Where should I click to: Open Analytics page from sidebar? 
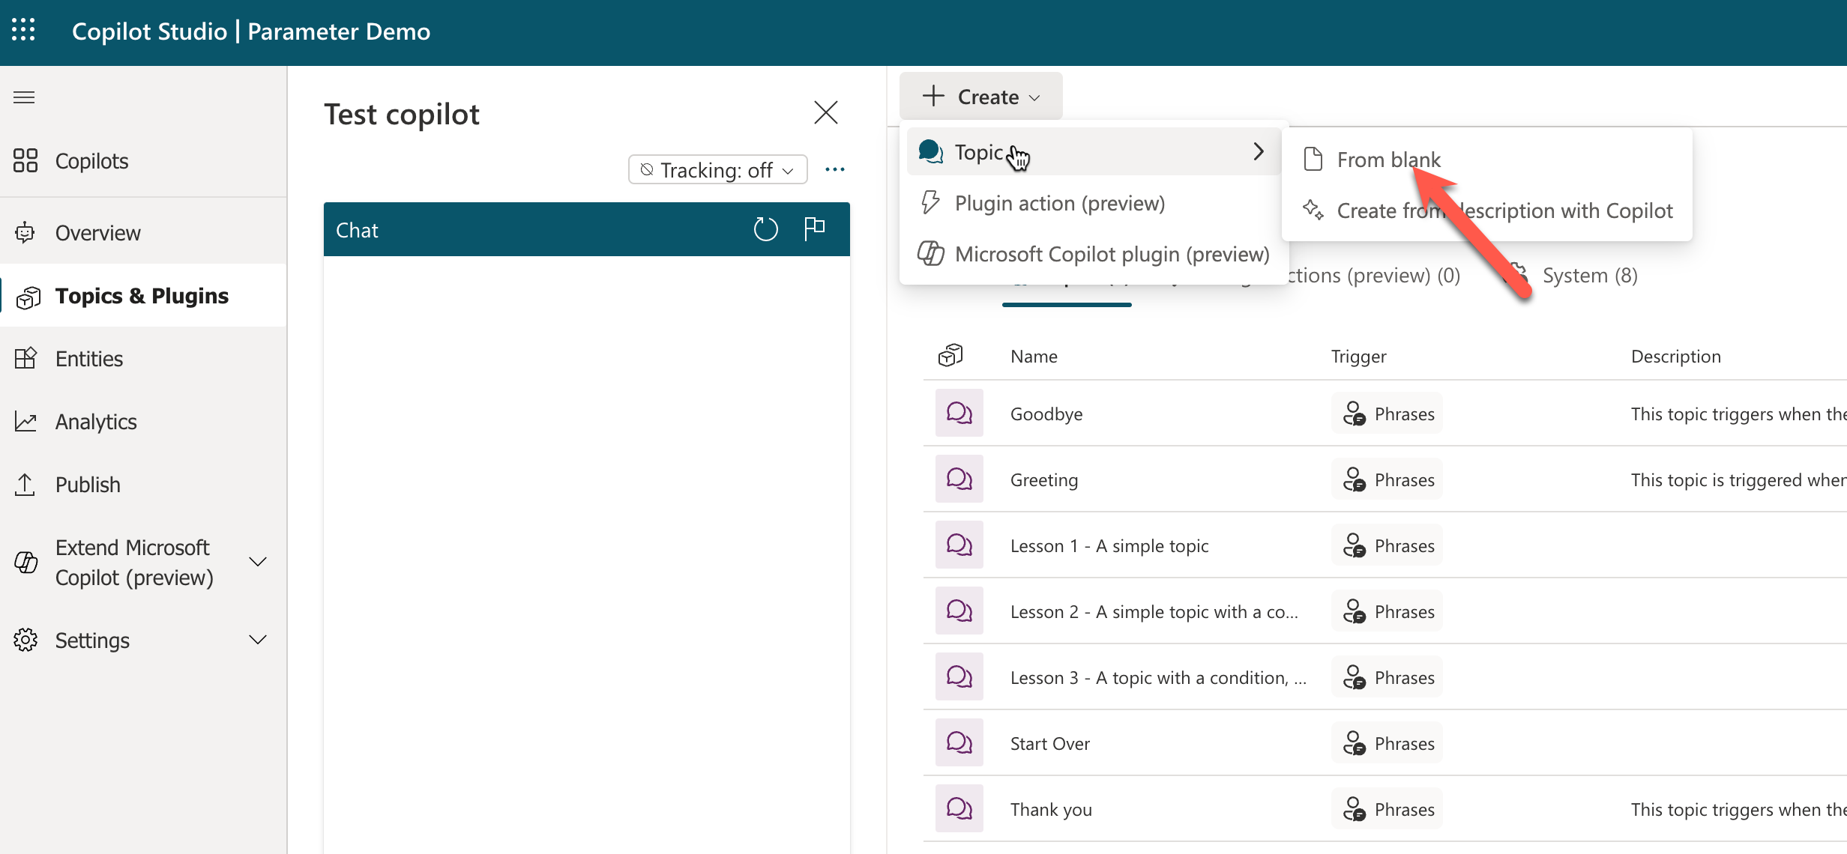tap(143, 421)
